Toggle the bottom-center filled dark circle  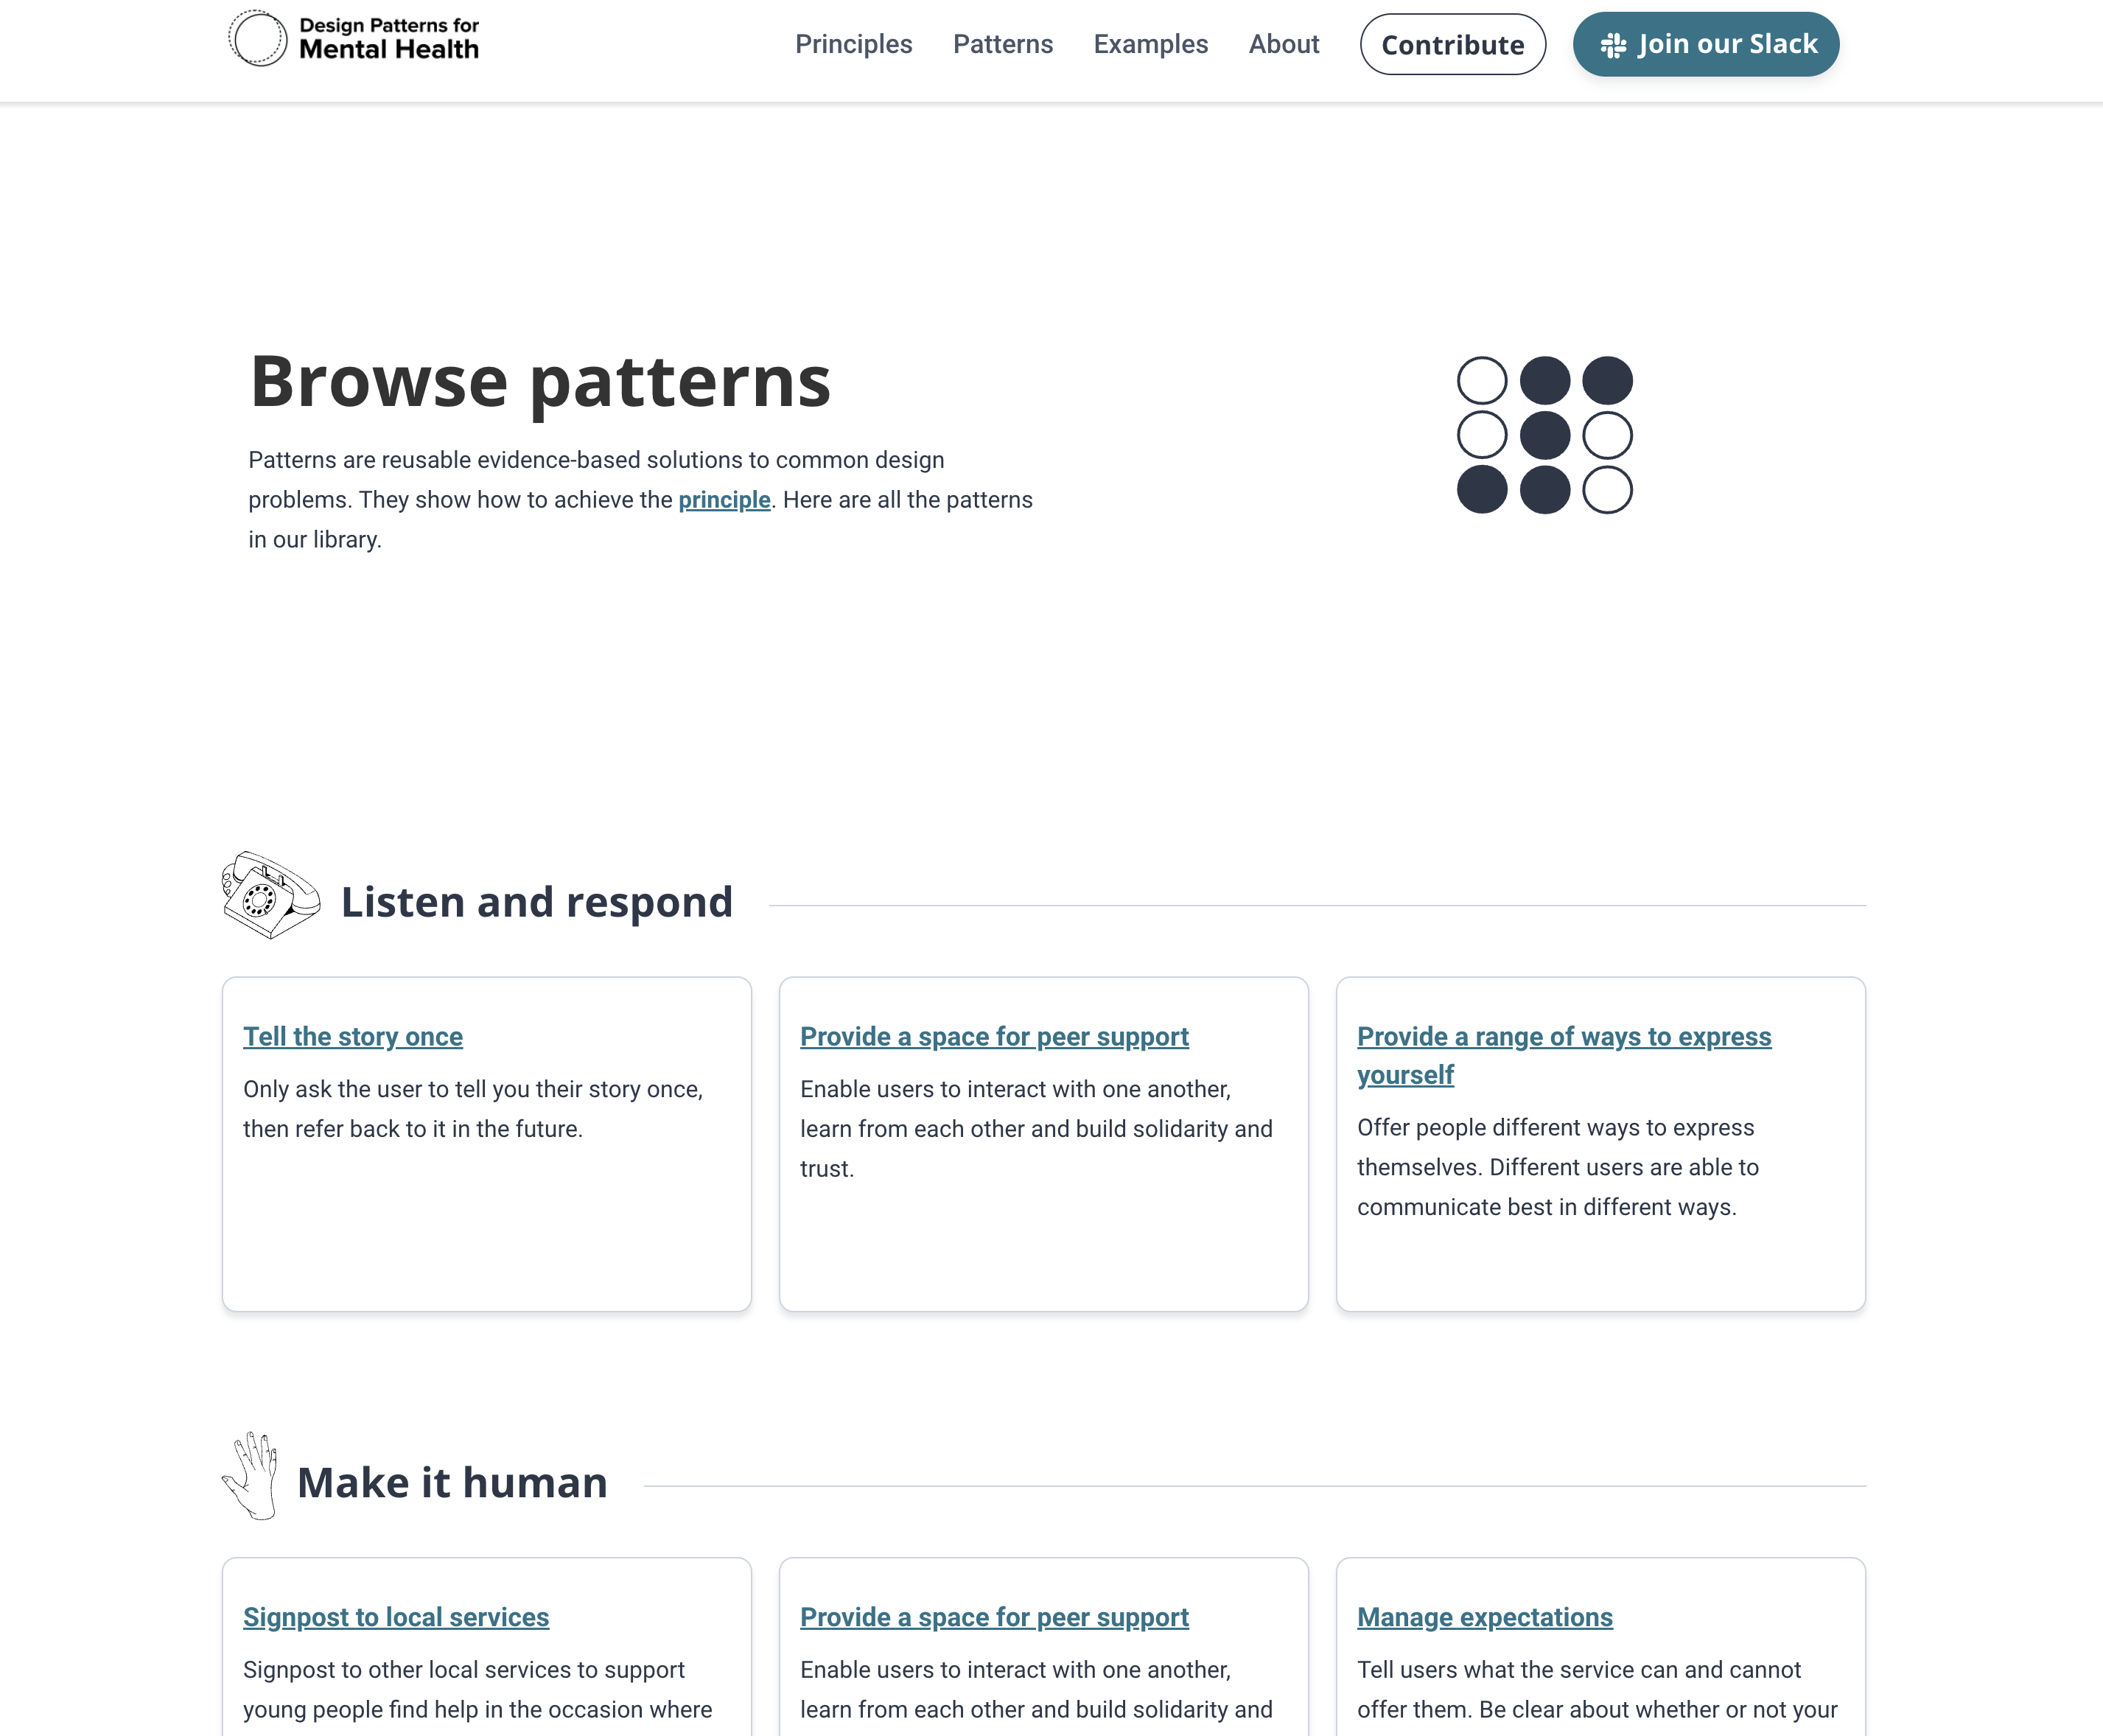point(1544,491)
